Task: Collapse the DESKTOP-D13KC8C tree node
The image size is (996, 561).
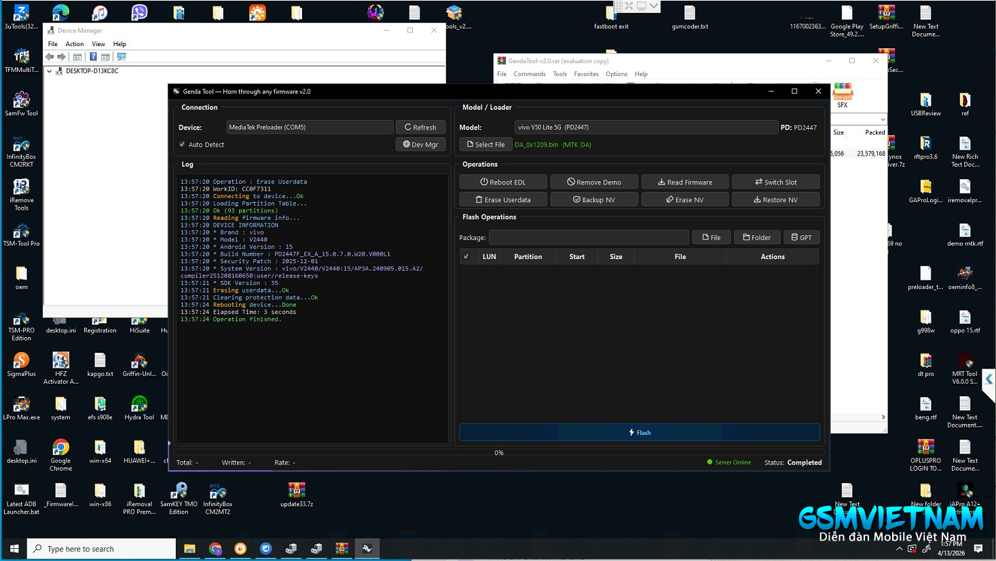Action: tap(50, 71)
